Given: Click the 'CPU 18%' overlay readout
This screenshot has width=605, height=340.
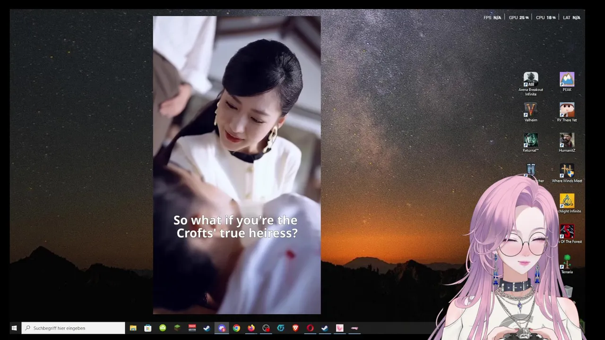Looking at the screenshot, I should pyautogui.click(x=546, y=17).
